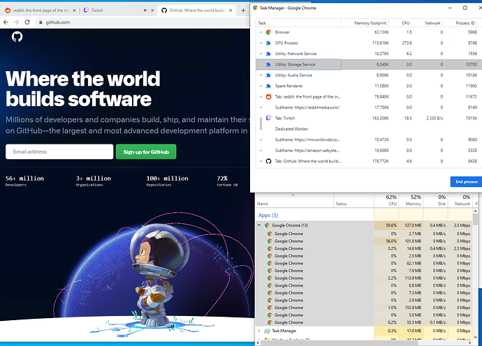This screenshot has height=346, width=482.
Task: Select Google Chrome process using 56.0% CPU
Action: pyautogui.click(x=364, y=241)
